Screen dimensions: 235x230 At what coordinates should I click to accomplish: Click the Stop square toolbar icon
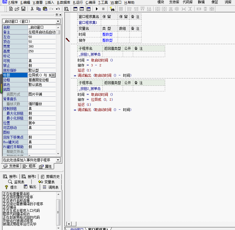(103, 9)
